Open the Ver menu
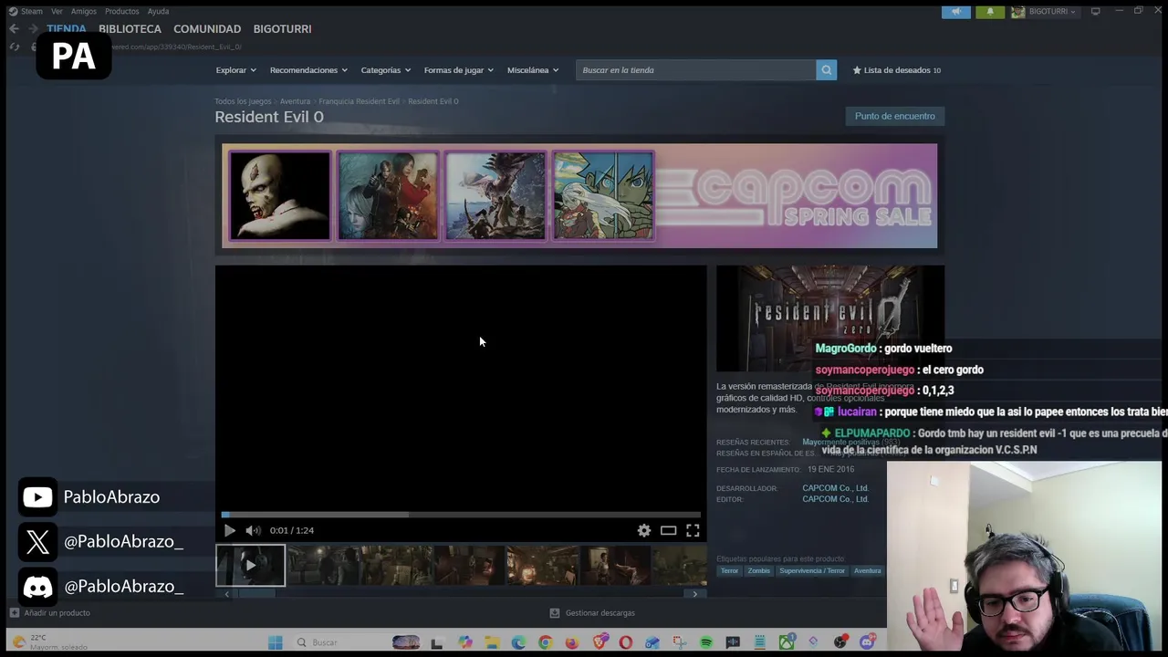Image resolution: width=1168 pixels, height=657 pixels. pos(57,11)
